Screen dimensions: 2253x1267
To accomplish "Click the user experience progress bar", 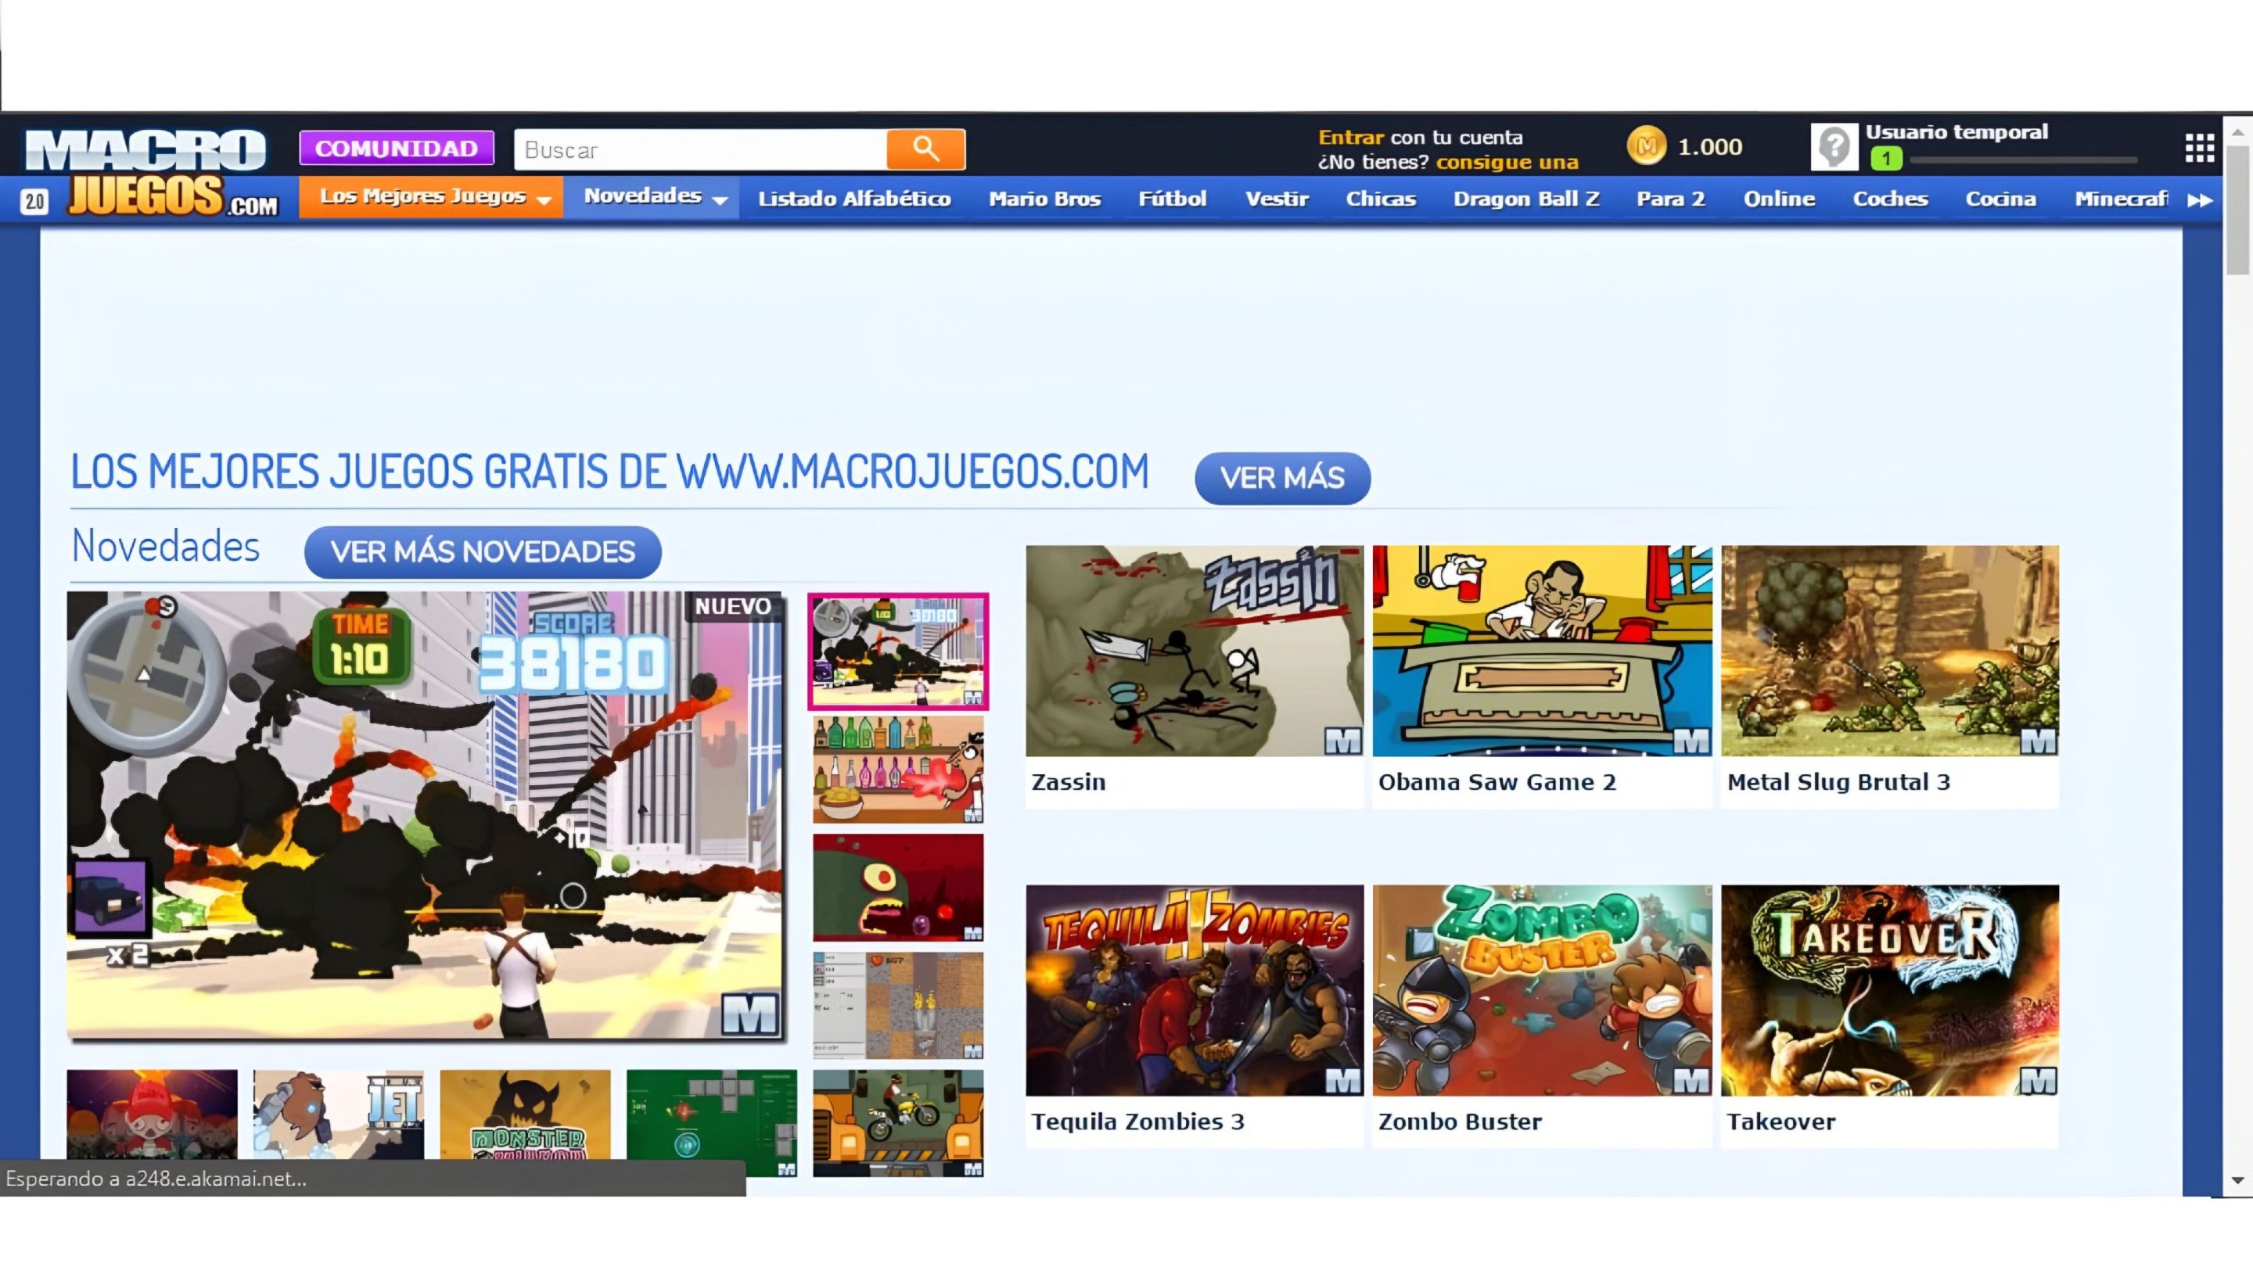I will 2023,161.
